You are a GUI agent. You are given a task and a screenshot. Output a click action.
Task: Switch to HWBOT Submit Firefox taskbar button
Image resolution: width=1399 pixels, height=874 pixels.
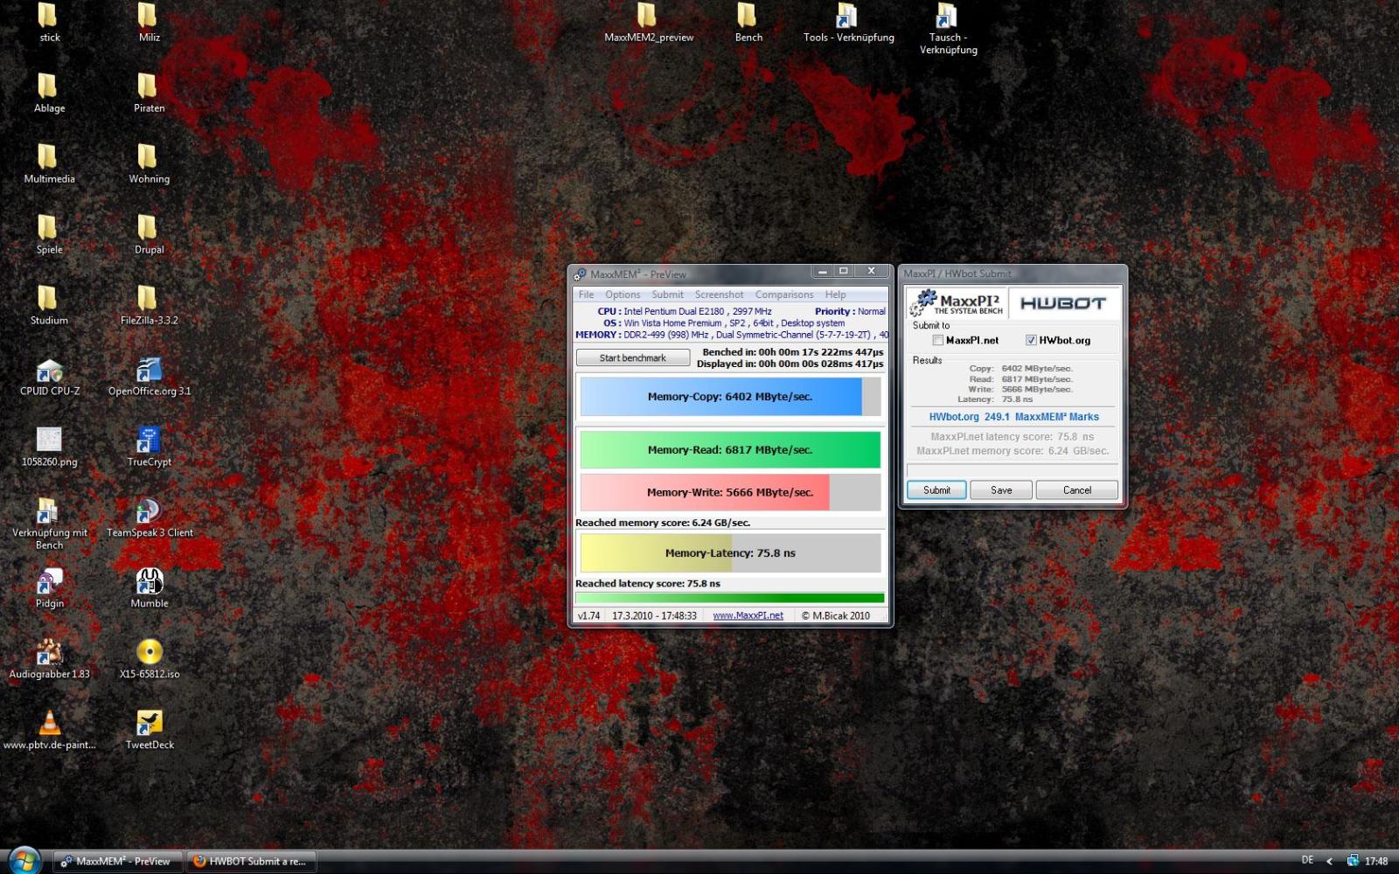pos(250,861)
